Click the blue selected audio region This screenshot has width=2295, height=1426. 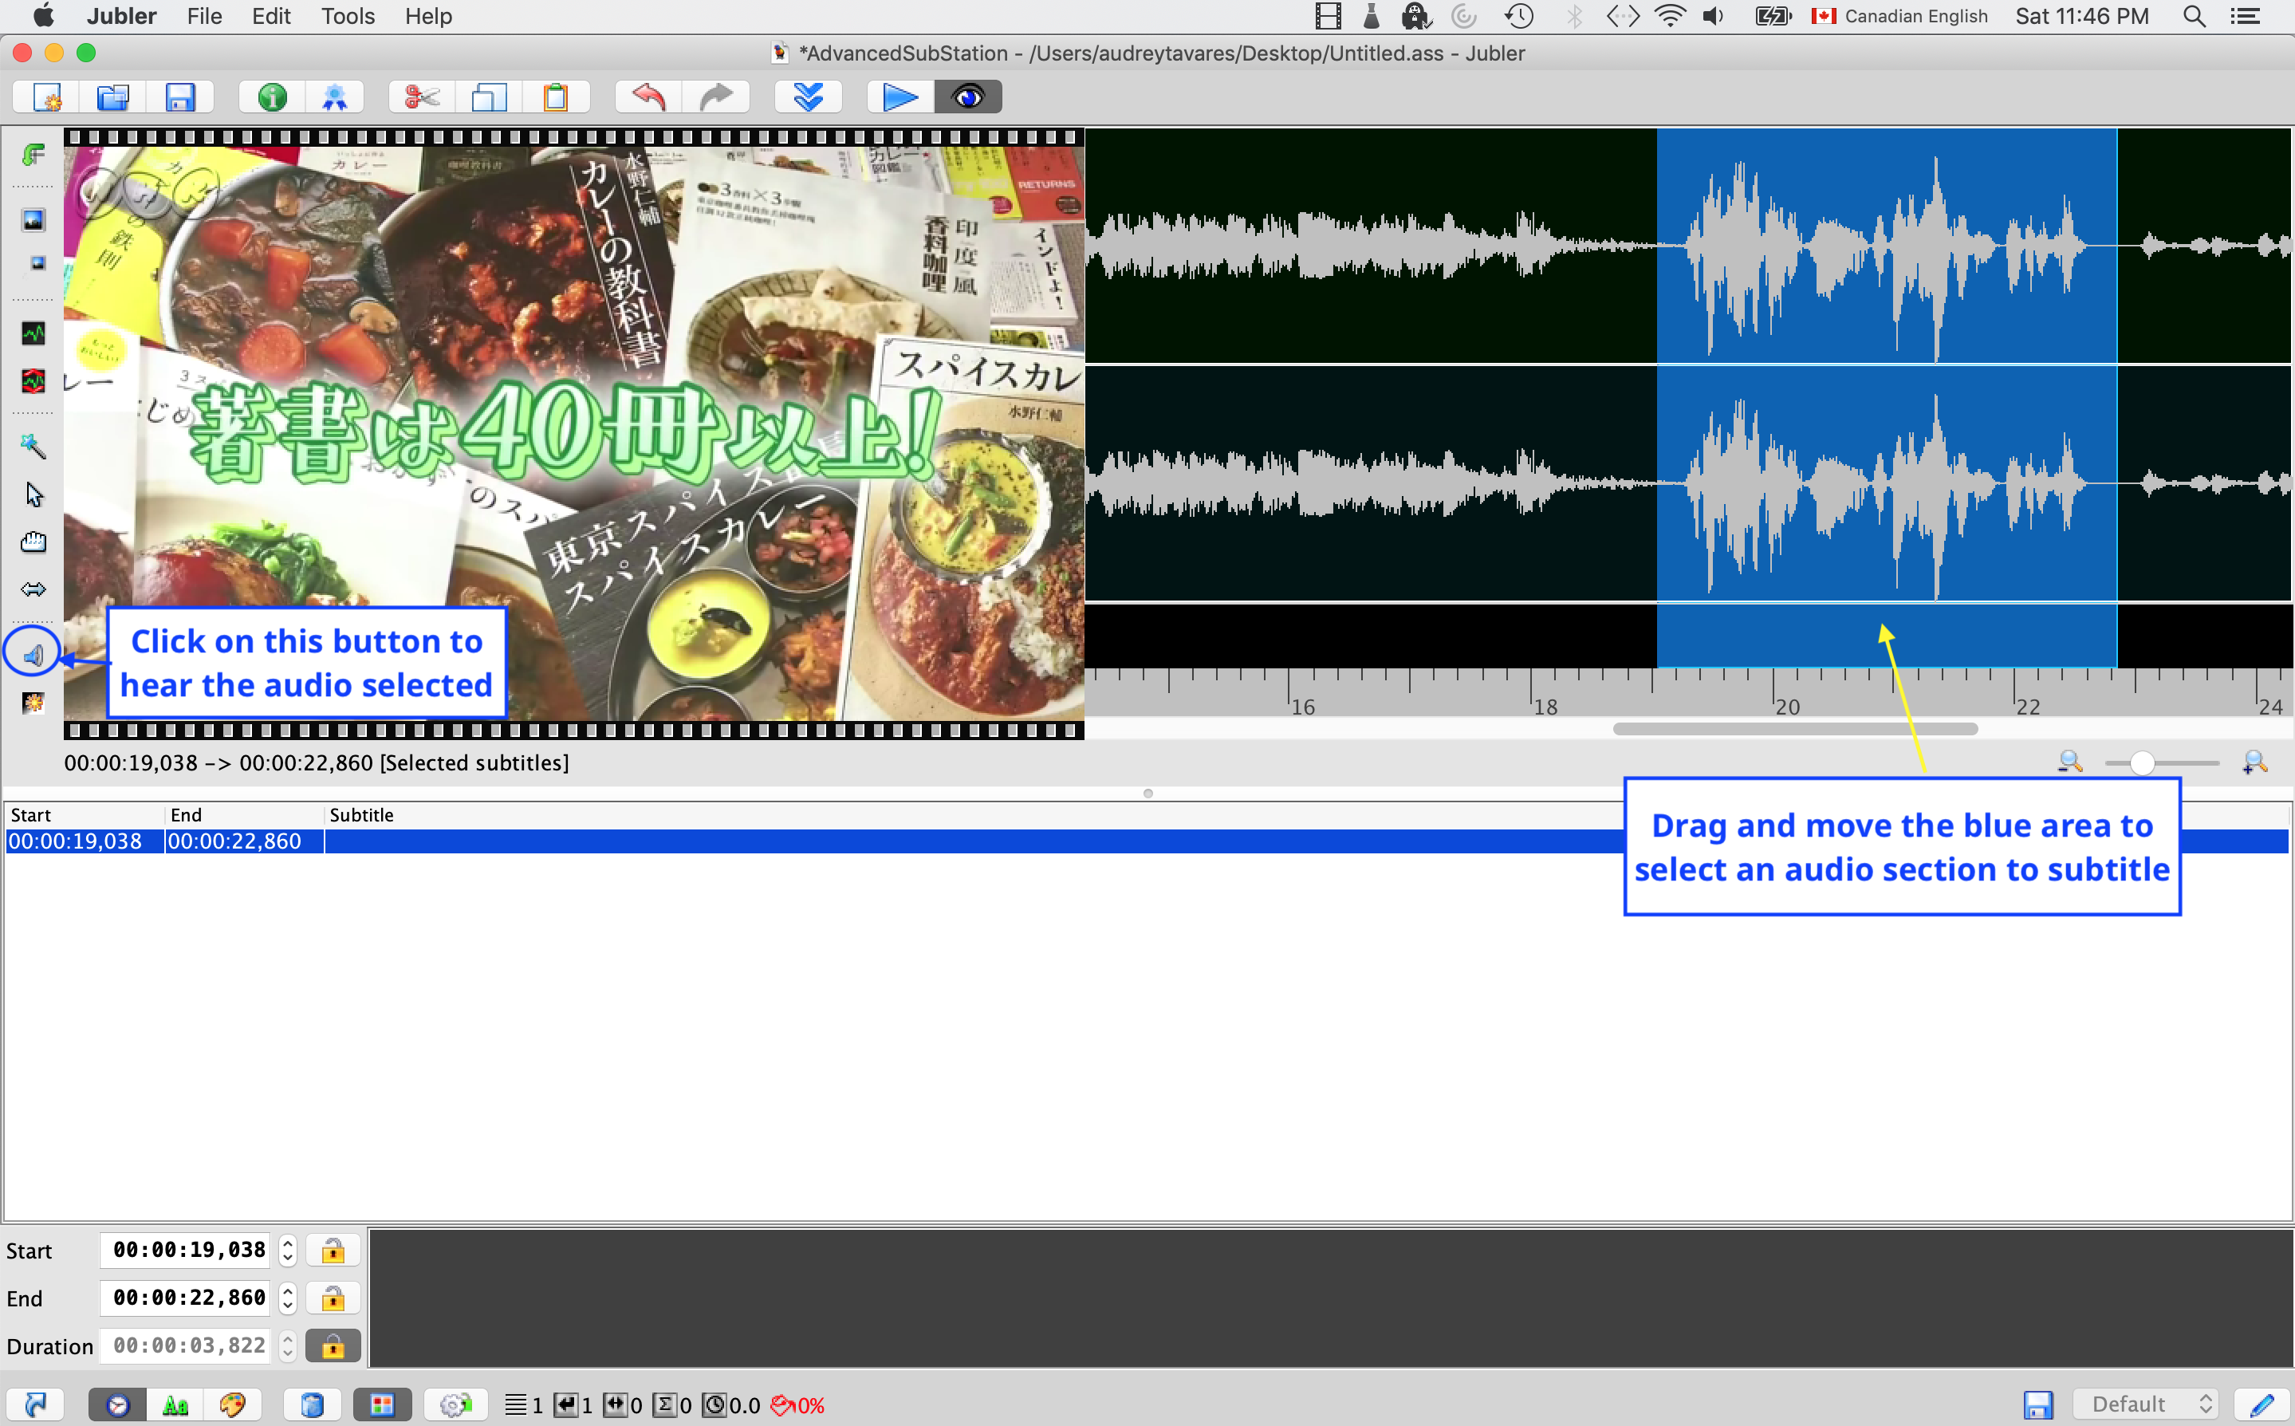[x=1887, y=397]
